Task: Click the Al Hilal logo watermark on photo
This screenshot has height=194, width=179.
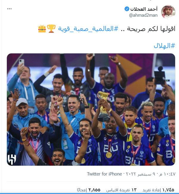Action: (12, 159)
